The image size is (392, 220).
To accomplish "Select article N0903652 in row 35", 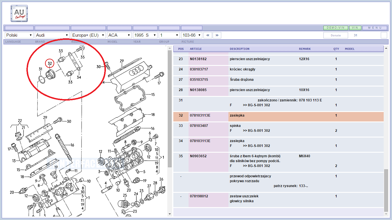I will [198, 156].
